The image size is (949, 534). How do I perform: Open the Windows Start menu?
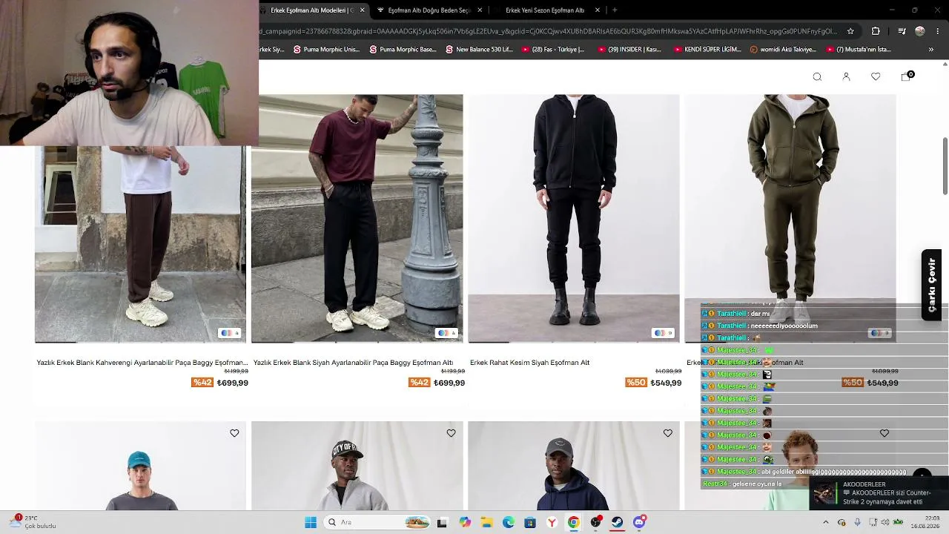311,522
